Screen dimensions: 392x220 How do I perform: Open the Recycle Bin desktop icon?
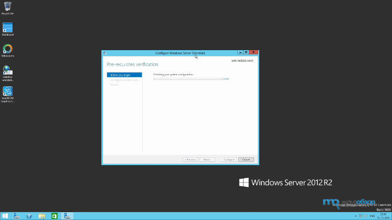click(x=7, y=8)
